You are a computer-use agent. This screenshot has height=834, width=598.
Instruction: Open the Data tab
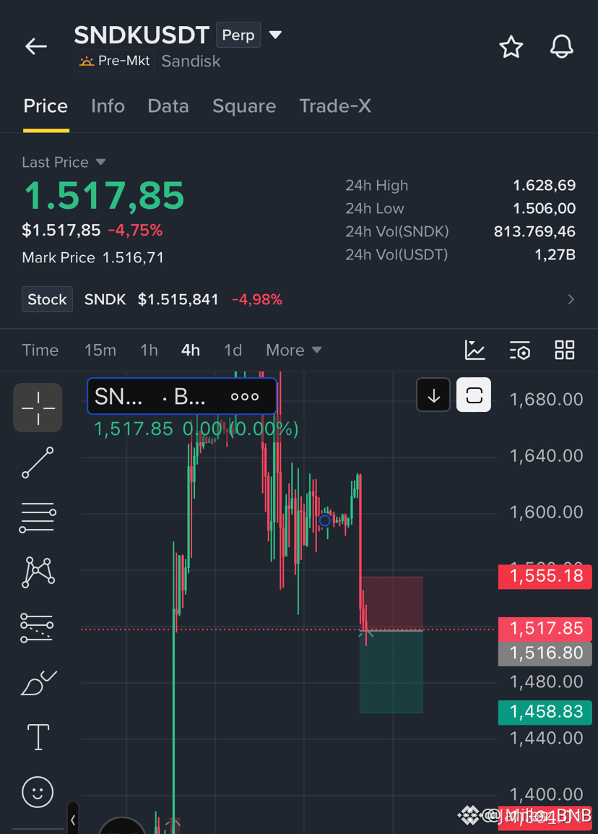168,106
